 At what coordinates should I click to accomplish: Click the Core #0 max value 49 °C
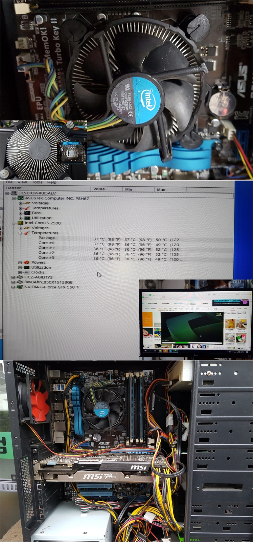click(x=161, y=244)
